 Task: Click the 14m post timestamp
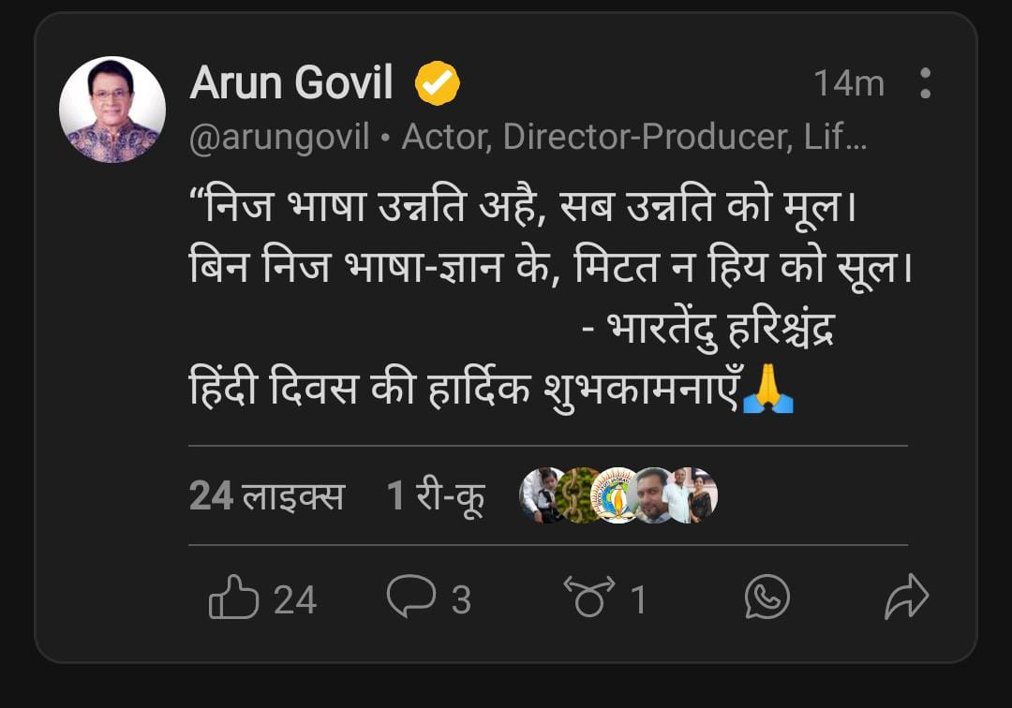pos(848,84)
